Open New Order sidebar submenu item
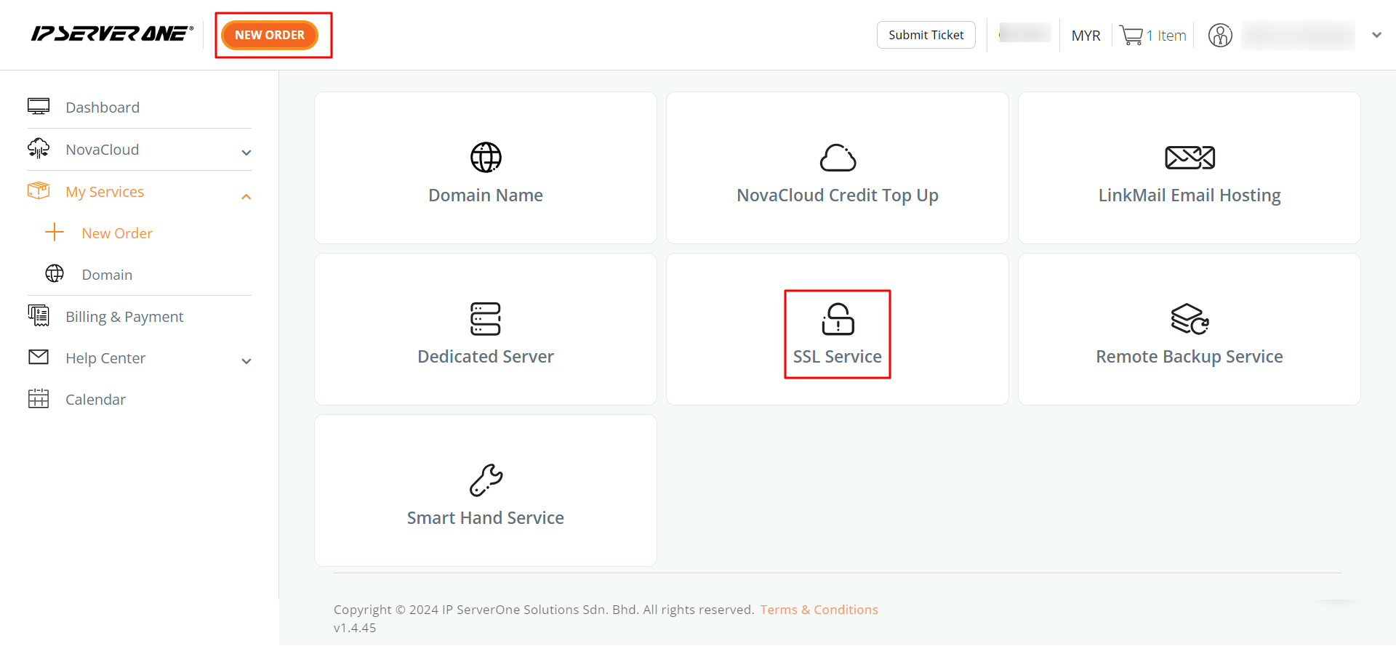This screenshot has width=1396, height=646. 117,233
